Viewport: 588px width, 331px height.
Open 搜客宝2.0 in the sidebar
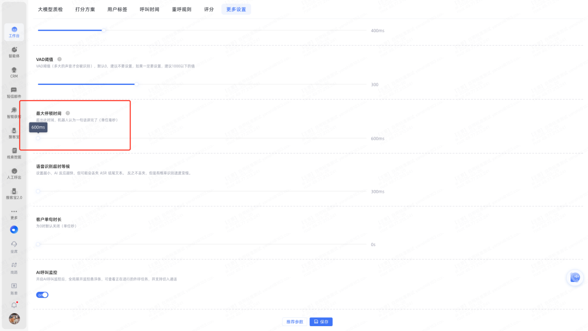14,193
